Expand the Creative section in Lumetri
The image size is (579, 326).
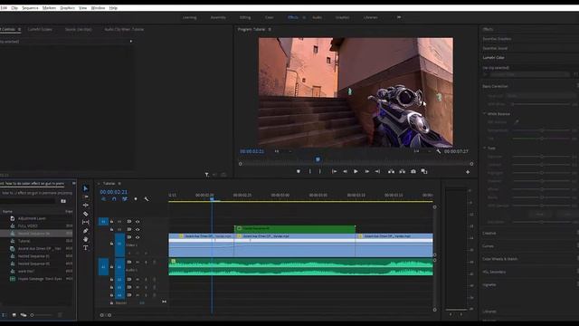pos(489,234)
